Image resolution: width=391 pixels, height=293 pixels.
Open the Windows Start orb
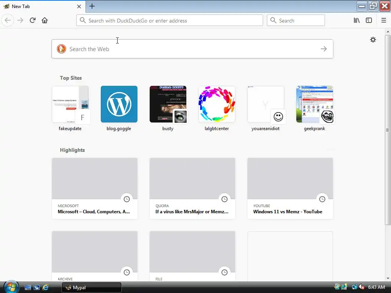click(11, 287)
